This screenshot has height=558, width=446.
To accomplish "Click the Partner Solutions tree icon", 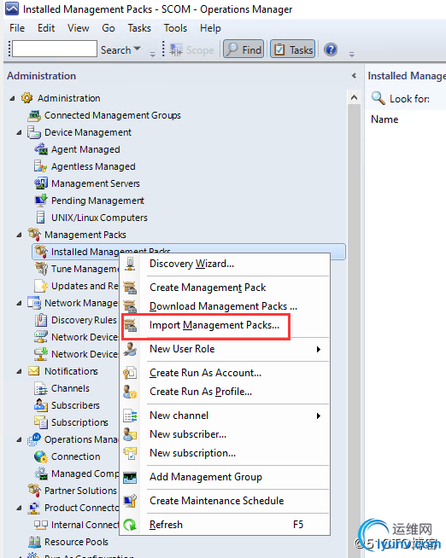I will pyautogui.click(x=34, y=491).
